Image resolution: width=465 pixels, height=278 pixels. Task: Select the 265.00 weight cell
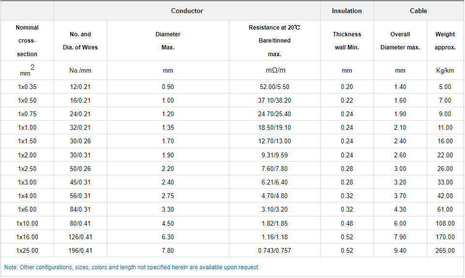pos(445,251)
